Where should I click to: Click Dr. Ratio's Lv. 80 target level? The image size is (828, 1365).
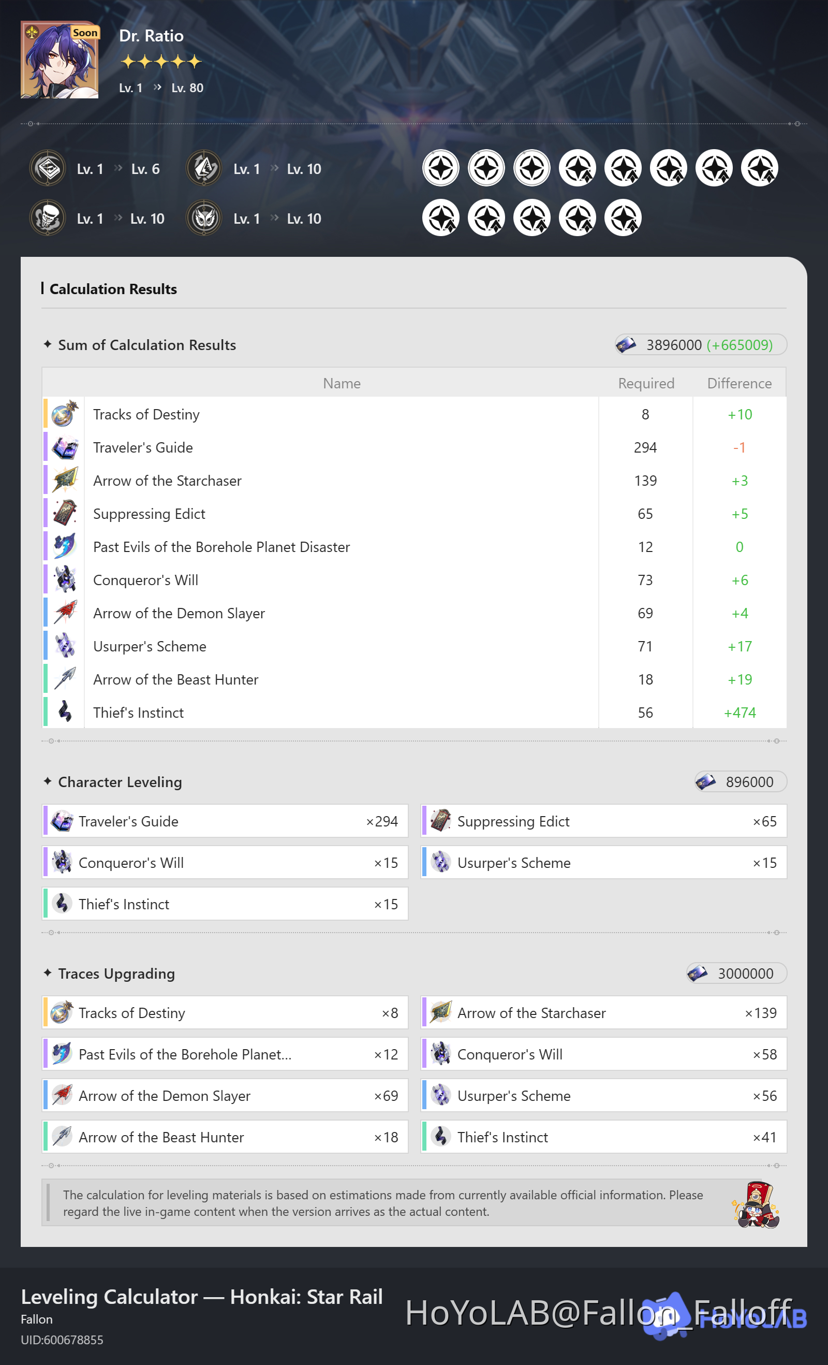point(188,88)
